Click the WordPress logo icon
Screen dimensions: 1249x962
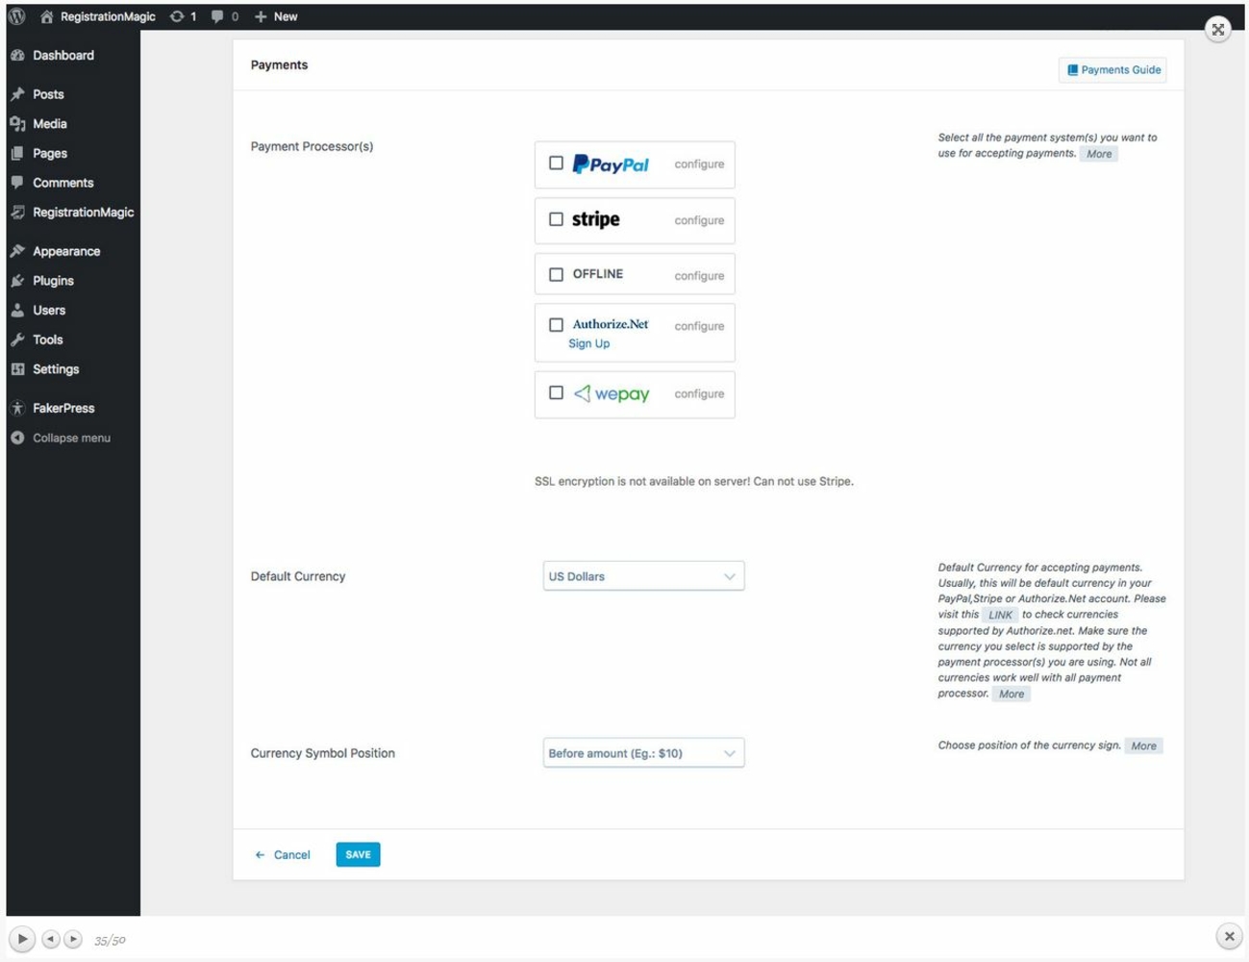[17, 16]
